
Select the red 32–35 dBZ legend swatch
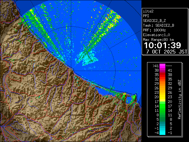tap(163, 79)
